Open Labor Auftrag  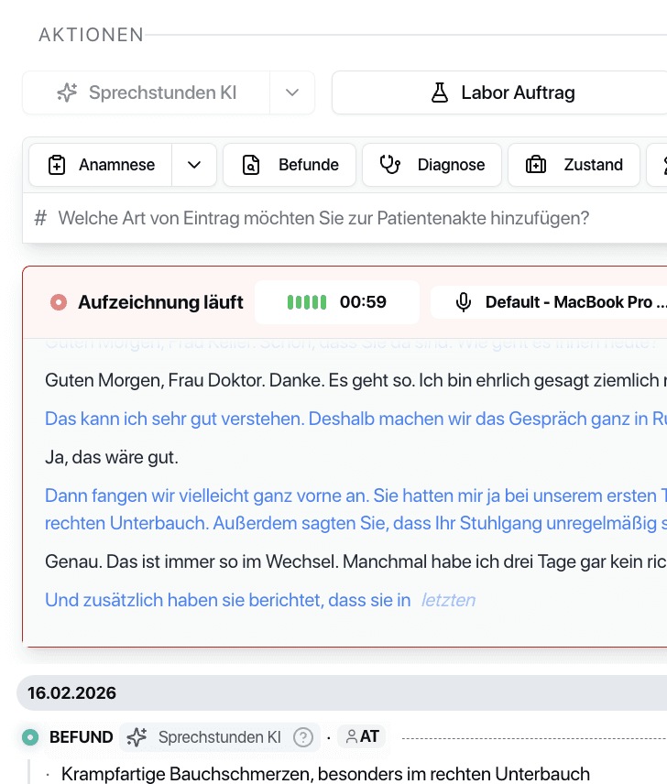pos(500,93)
